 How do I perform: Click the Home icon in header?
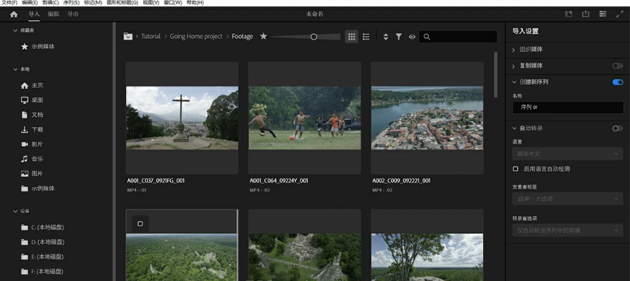tap(14, 14)
